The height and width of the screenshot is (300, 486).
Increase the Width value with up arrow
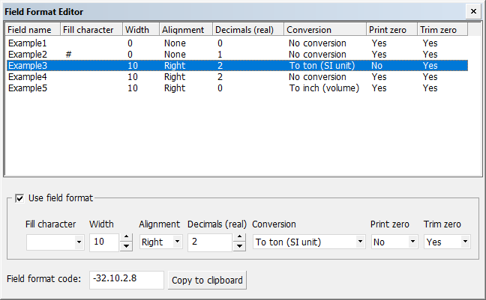coord(126,238)
